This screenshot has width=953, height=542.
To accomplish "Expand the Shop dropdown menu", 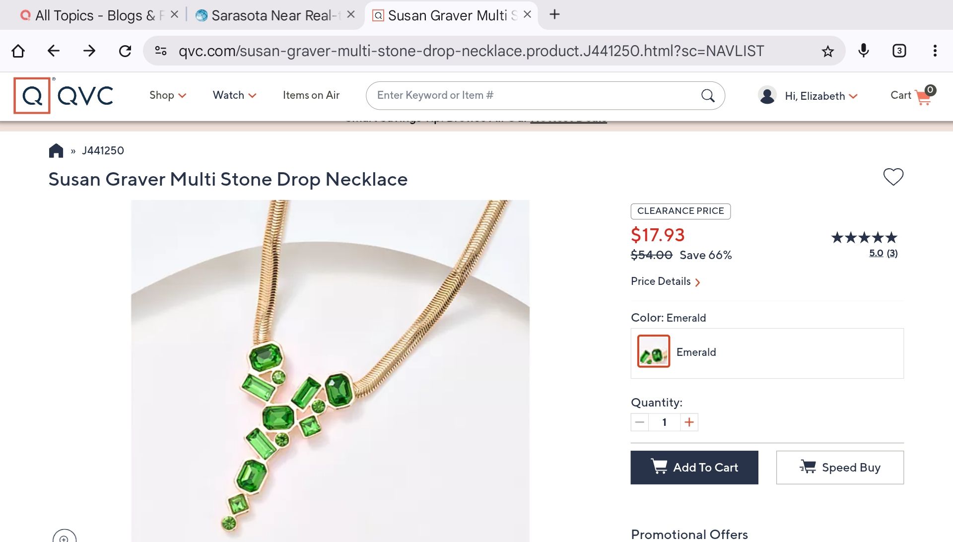I will tap(168, 95).
